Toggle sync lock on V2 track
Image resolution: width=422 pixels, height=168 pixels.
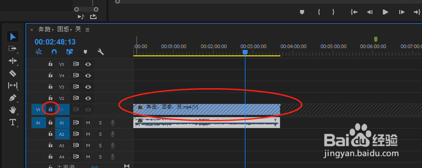pyautogui.click(x=76, y=98)
